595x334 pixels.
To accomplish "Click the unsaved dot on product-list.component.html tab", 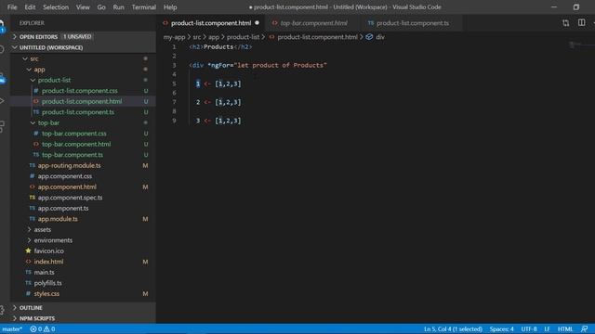I will tap(257, 23).
